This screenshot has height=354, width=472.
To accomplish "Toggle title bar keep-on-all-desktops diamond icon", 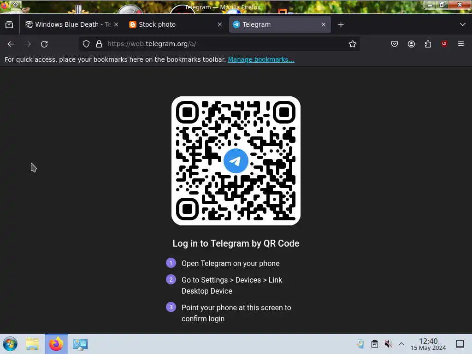I will (15, 5).
